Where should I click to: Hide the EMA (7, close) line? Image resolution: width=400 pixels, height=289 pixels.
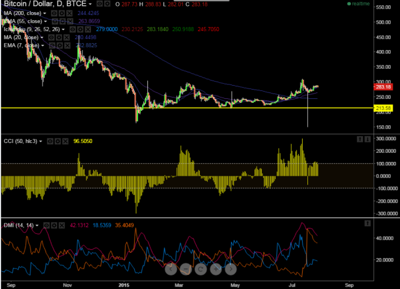pos(52,45)
